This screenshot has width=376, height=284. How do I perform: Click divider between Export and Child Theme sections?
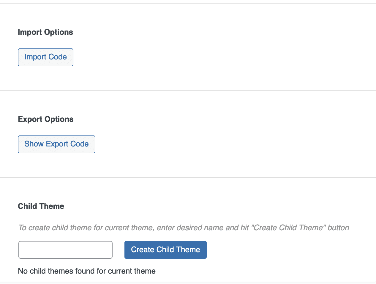(x=188, y=177)
